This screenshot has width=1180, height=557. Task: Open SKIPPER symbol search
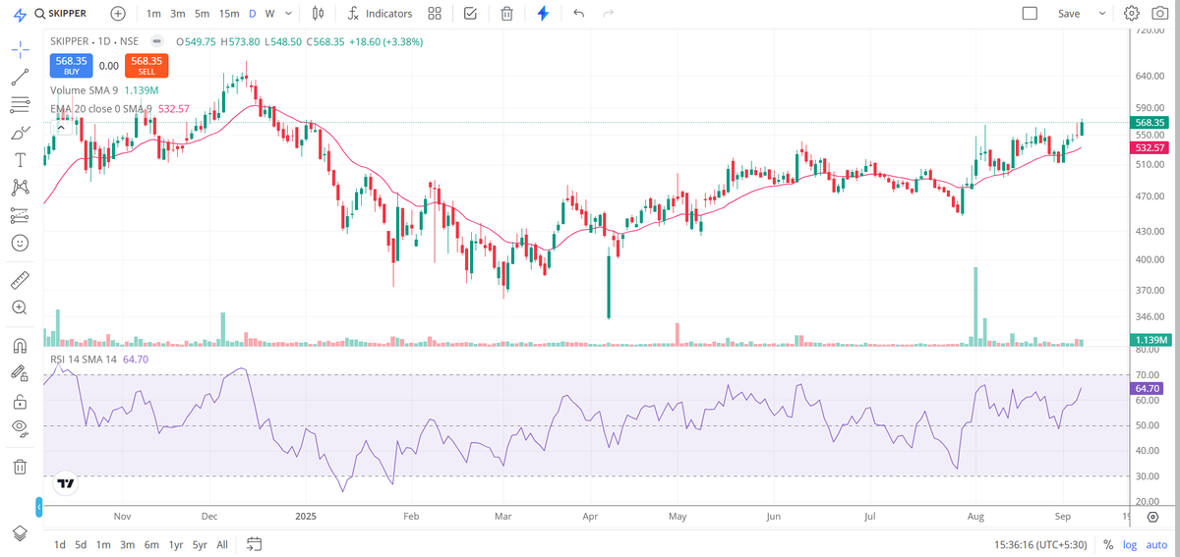[x=60, y=14]
